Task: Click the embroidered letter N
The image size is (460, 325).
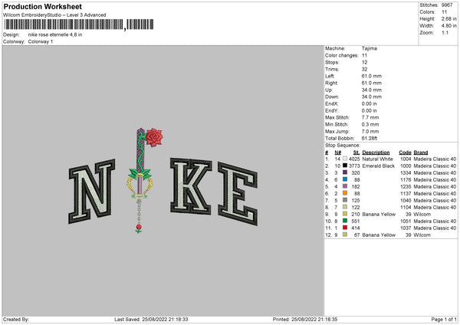Action: point(91,192)
